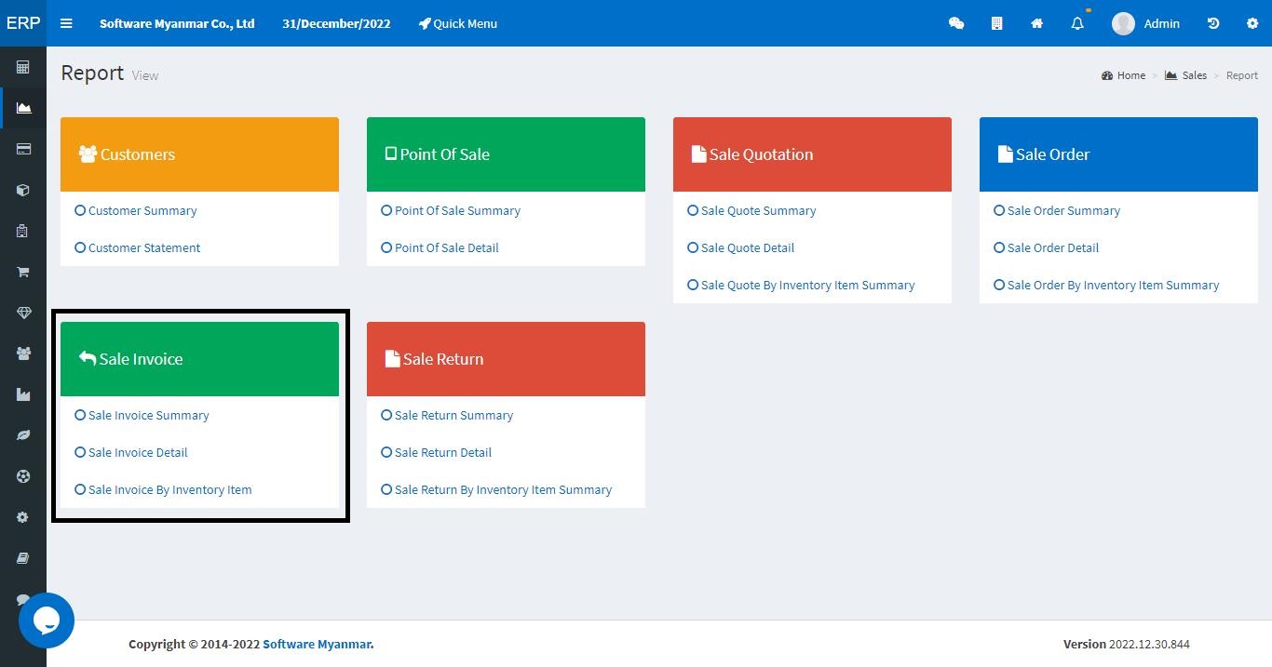1272x667 pixels.
Task: Click the book icon in sidebar
Action: (23, 558)
